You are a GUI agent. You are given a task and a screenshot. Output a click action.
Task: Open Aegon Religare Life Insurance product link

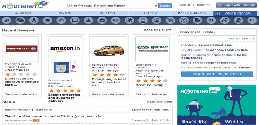pos(150,72)
